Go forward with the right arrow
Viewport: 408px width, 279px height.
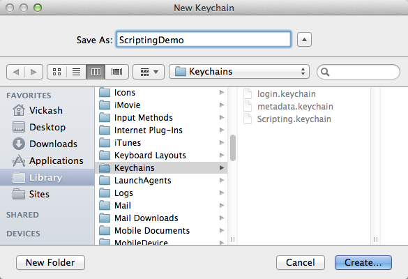tap(33, 72)
